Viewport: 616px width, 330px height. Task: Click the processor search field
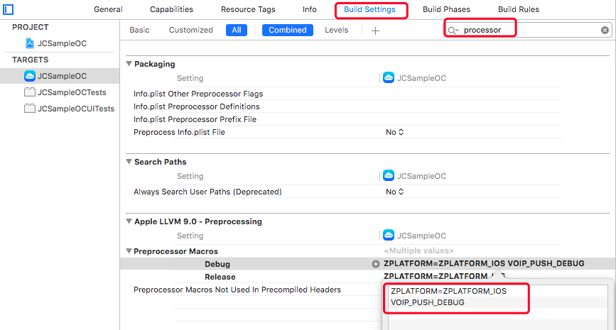(529, 31)
